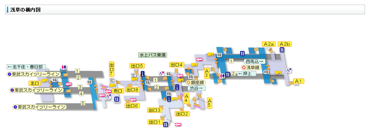This screenshot has width=369, height=136.
Task: Select the coin locker icon right of 出口1
Action: pos(178,125)
